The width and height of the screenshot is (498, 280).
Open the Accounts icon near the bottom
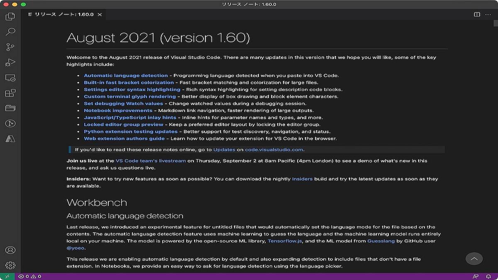[10, 250]
